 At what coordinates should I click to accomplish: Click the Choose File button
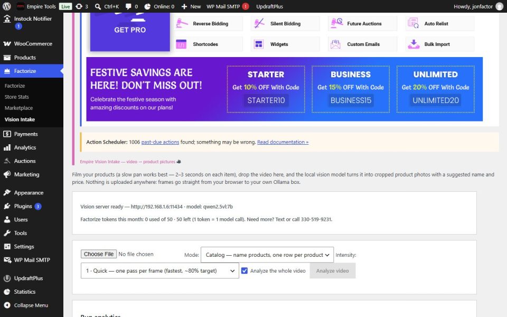[x=99, y=254]
